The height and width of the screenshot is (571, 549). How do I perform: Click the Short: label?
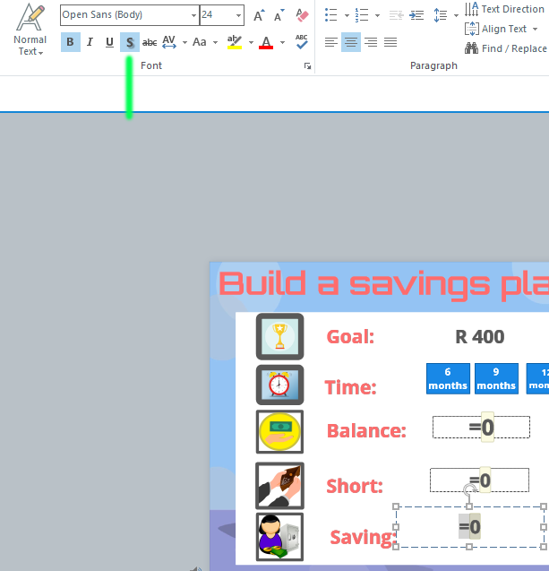[355, 486]
